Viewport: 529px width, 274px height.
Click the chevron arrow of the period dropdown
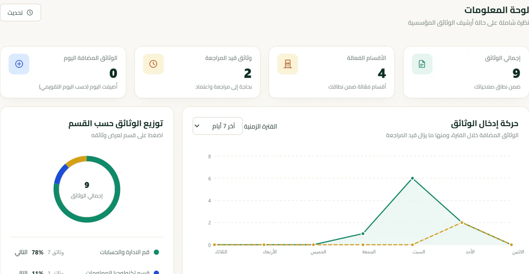pyautogui.click(x=197, y=126)
